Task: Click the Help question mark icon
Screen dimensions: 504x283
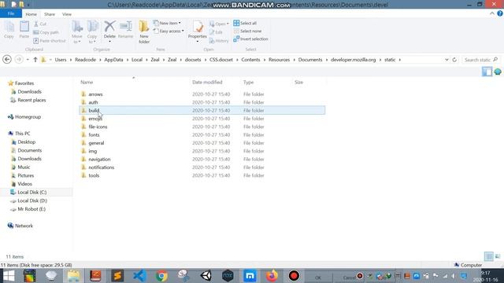Action: (x=500, y=13)
